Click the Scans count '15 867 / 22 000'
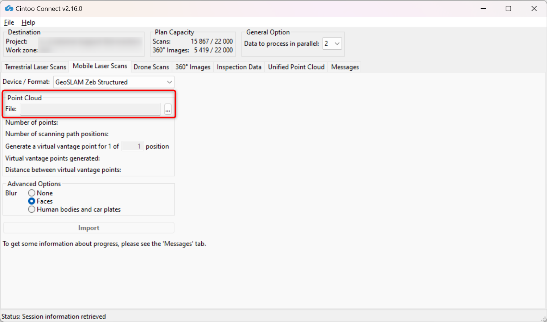 [212, 41]
